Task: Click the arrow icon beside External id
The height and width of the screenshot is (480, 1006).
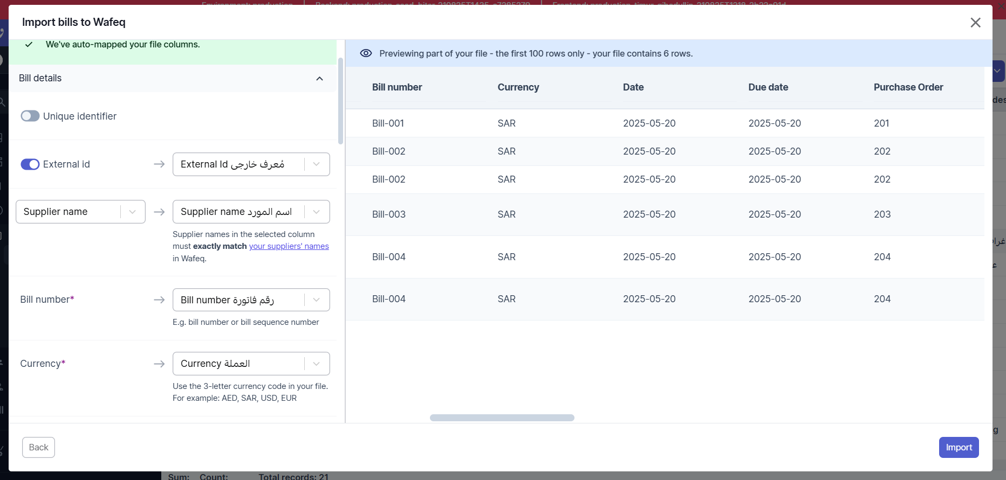Action: click(x=159, y=164)
